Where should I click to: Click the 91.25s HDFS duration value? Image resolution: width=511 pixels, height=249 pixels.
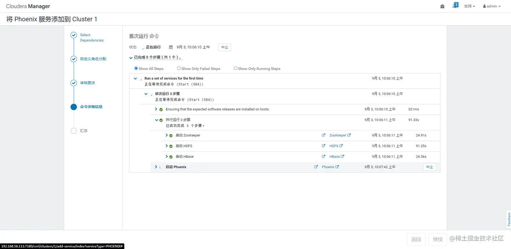(421, 146)
